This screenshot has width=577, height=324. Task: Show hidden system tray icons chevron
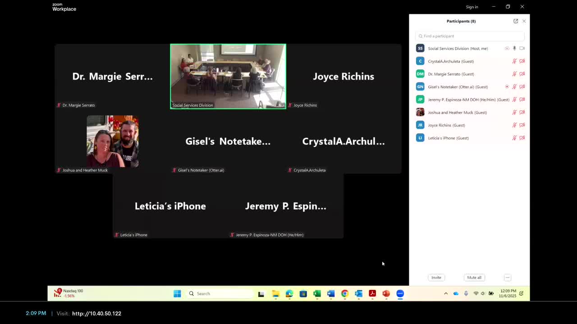446,293
